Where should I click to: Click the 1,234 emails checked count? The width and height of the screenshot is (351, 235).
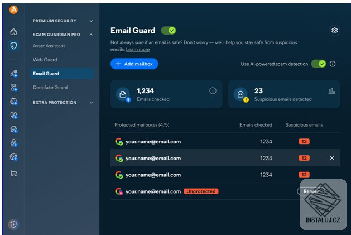click(x=145, y=91)
